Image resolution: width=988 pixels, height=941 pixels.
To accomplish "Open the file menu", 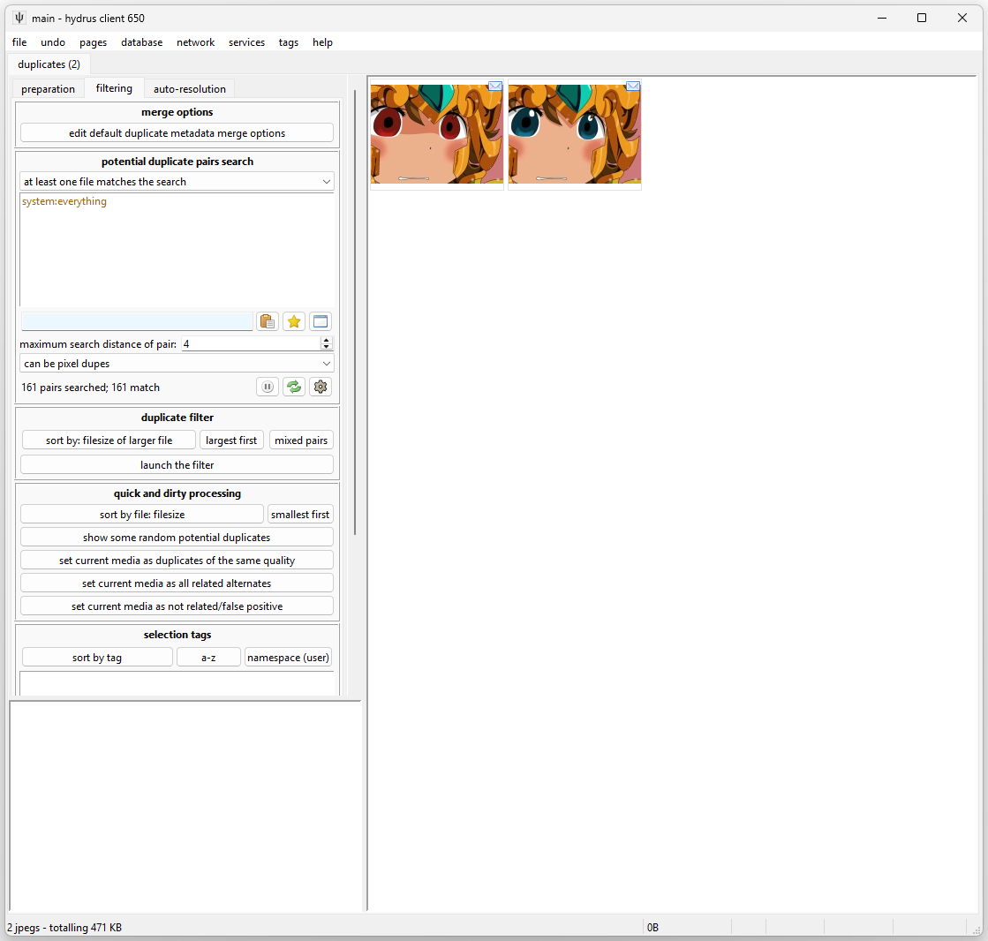I will [x=19, y=42].
